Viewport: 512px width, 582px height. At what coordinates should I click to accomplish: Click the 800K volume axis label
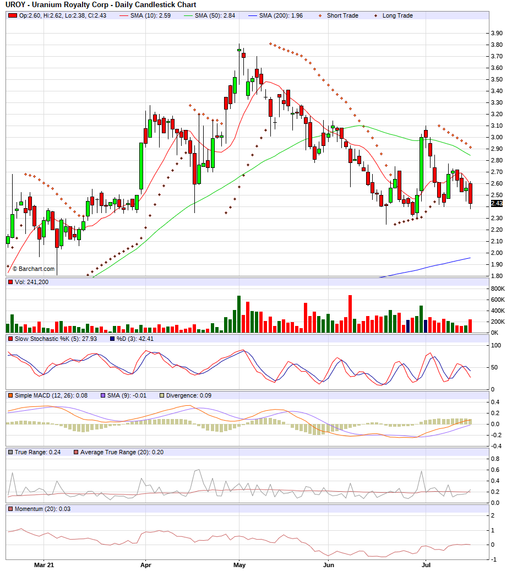(498, 289)
